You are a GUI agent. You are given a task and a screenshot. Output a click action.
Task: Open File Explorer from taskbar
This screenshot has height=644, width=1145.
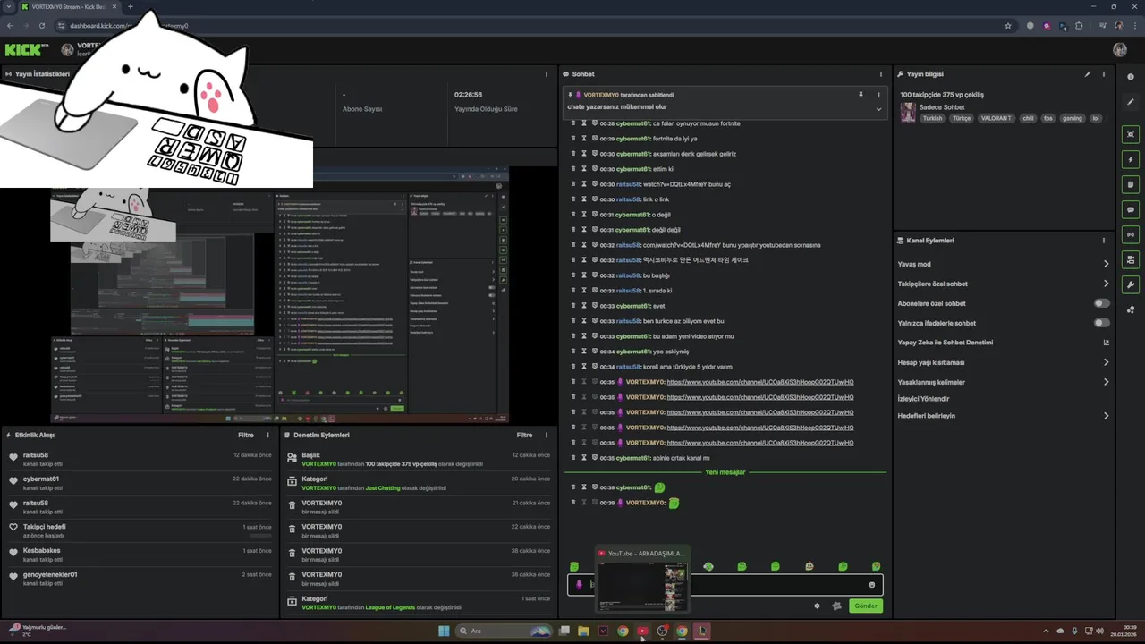[583, 631]
